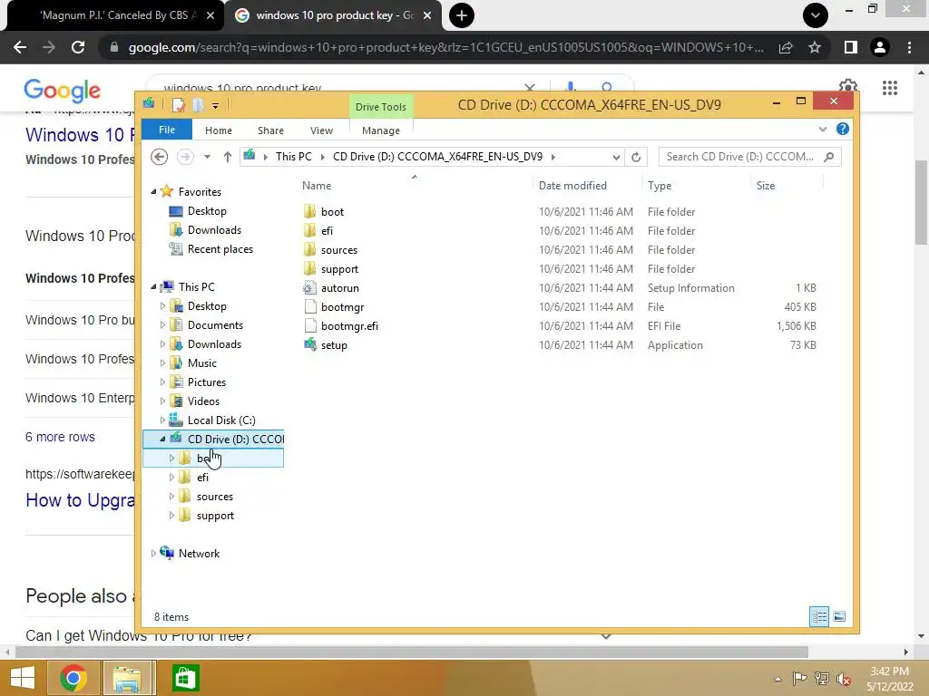Open the Store app from taskbar
This screenshot has width=929, height=696.
click(x=185, y=678)
